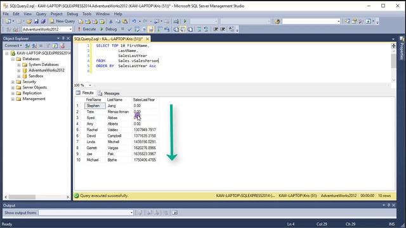
Task: Open the Edit menu
Action: click(x=16, y=14)
